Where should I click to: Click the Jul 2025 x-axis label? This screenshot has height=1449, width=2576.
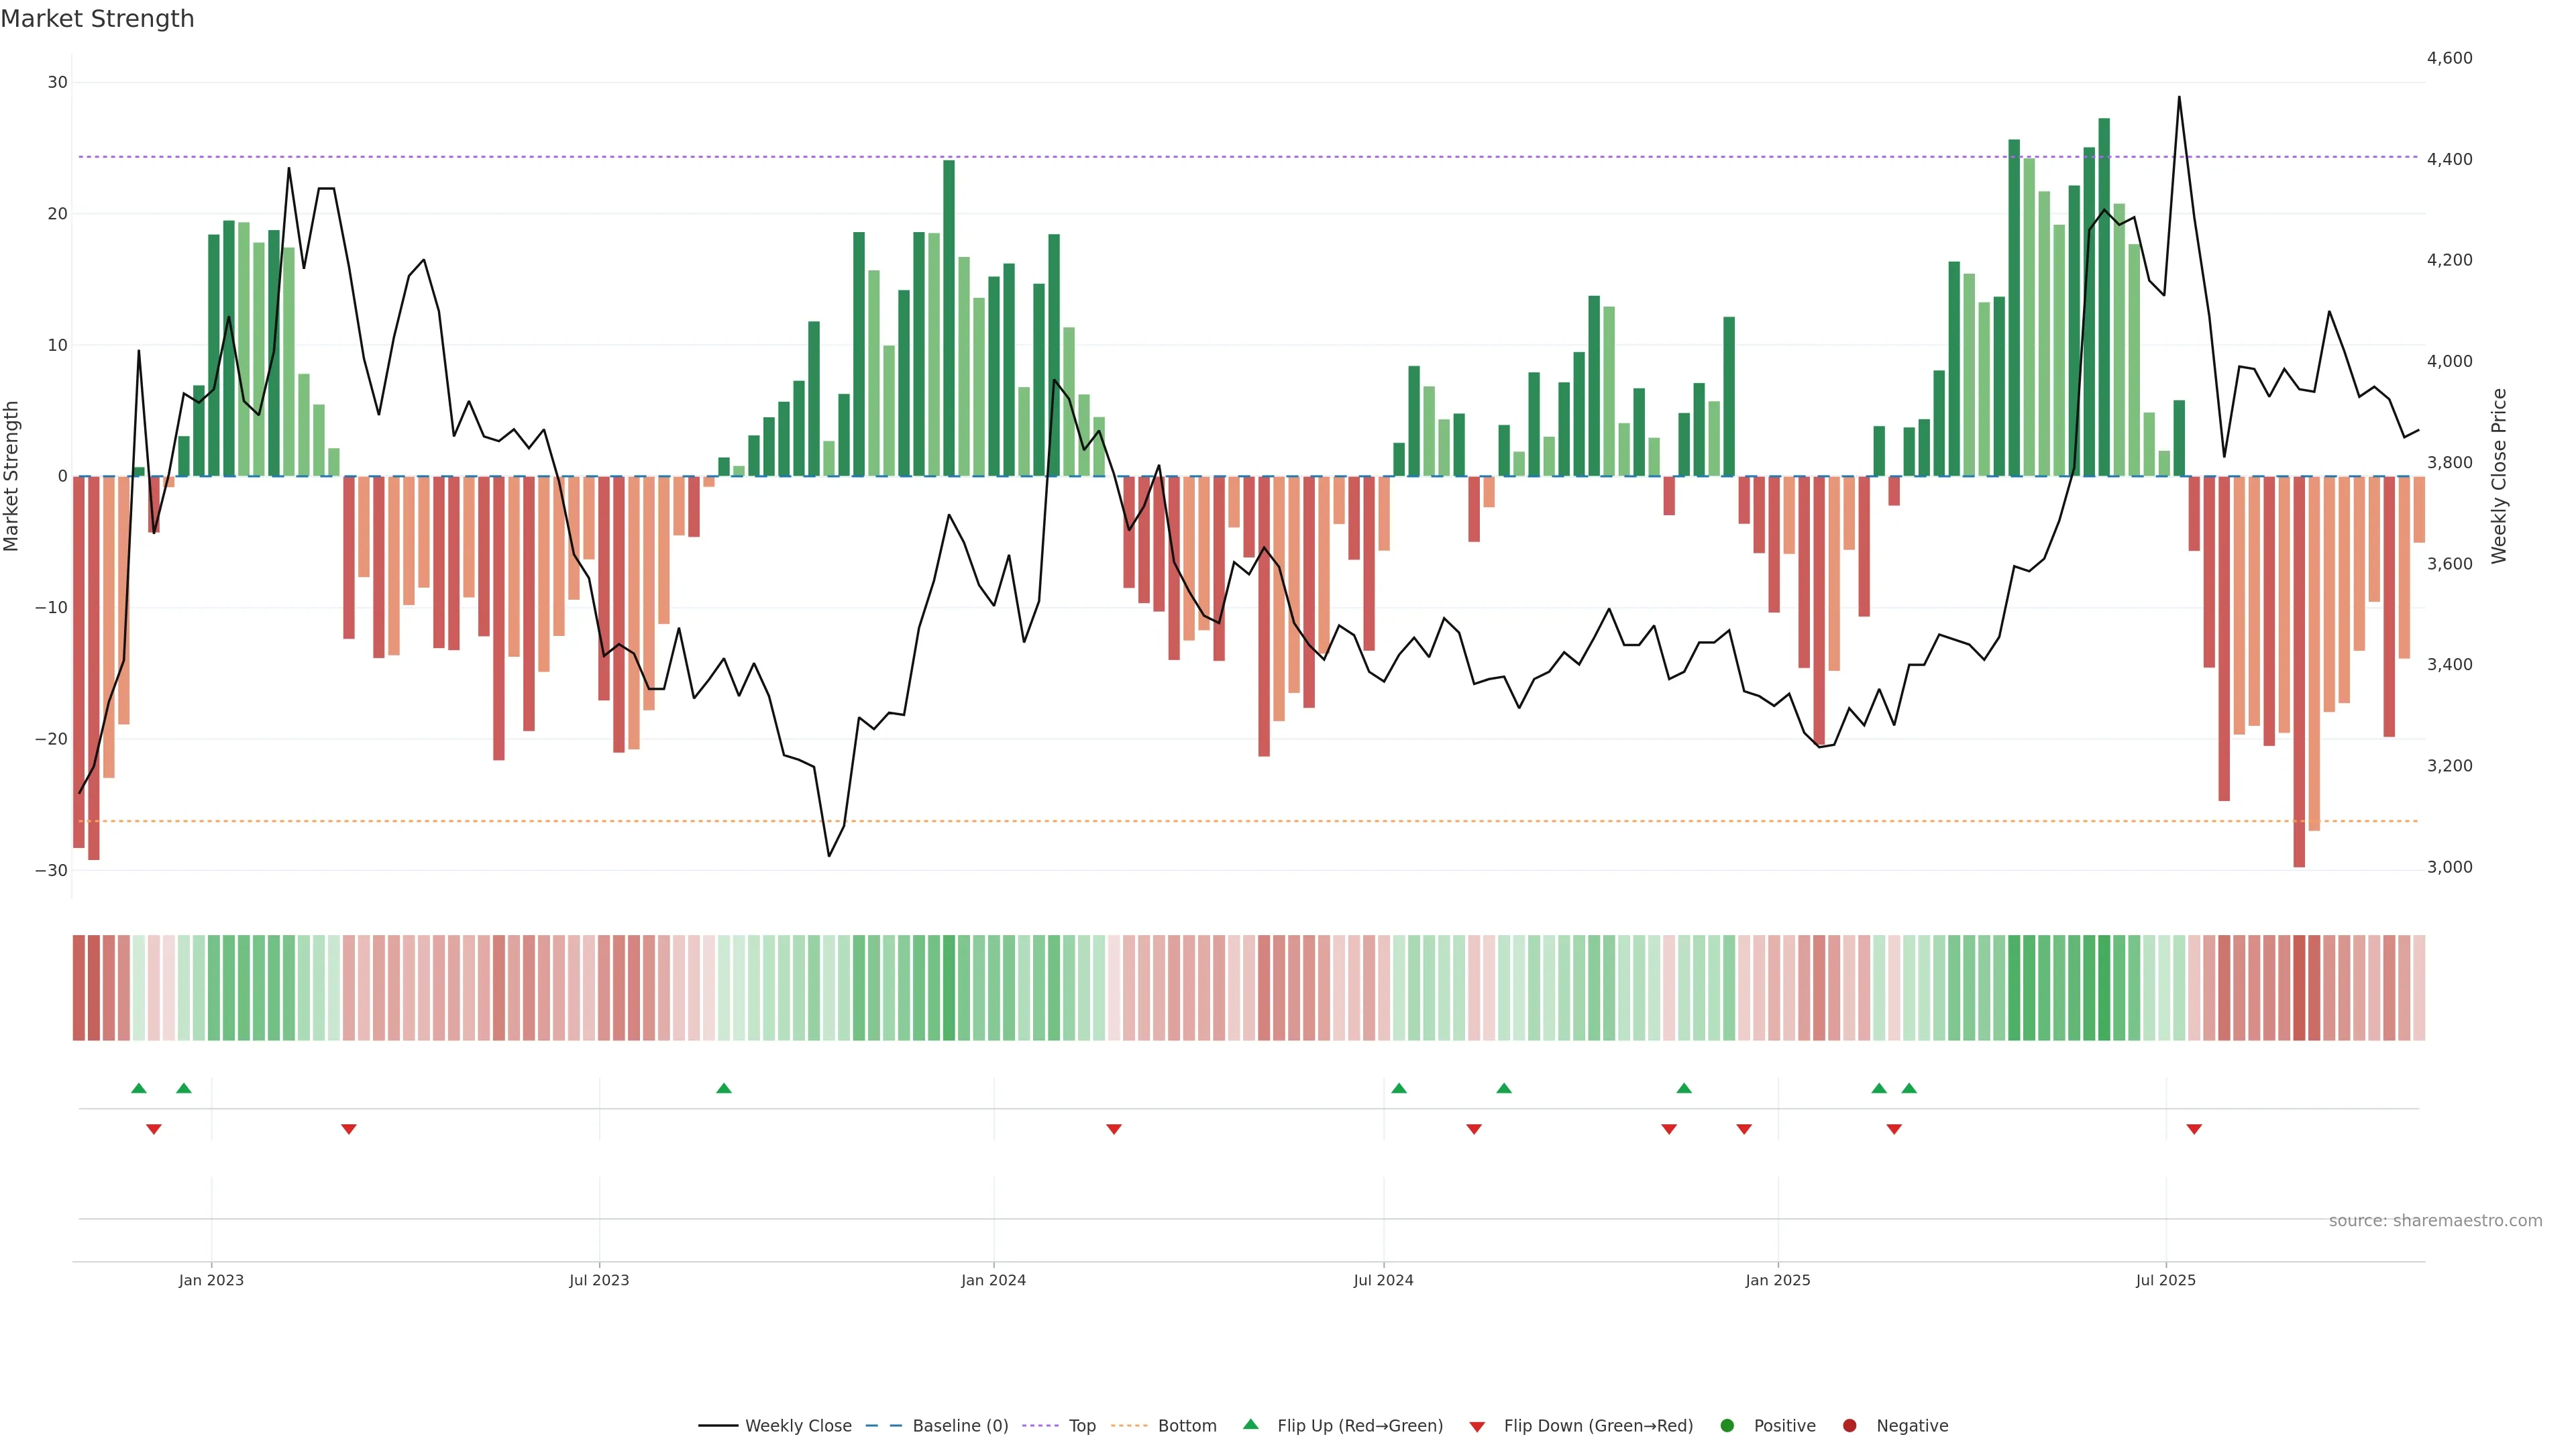pos(2165,1280)
